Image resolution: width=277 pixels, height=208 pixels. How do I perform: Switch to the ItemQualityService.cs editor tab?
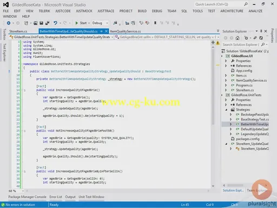point(126,31)
